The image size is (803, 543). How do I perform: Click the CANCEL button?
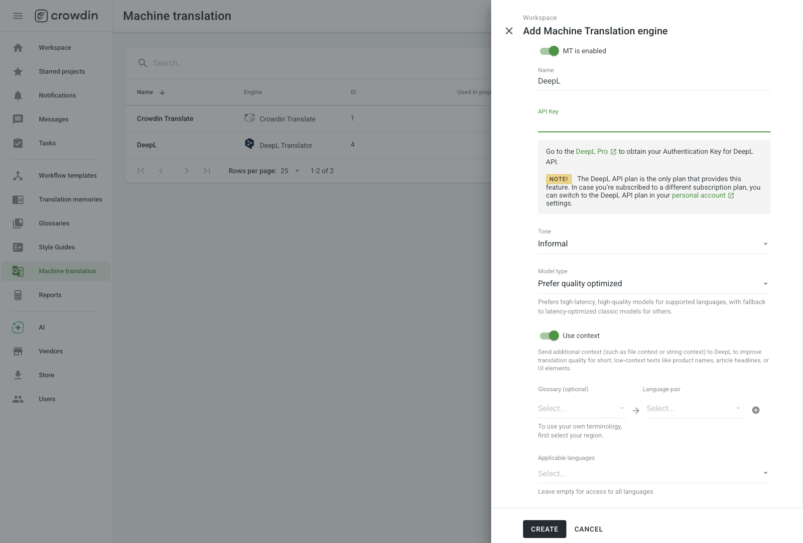(x=589, y=529)
